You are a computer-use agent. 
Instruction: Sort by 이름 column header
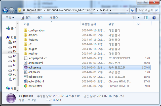click(26, 24)
